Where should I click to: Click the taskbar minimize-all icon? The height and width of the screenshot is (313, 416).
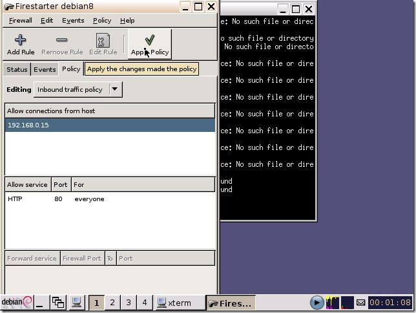coord(41,303)
